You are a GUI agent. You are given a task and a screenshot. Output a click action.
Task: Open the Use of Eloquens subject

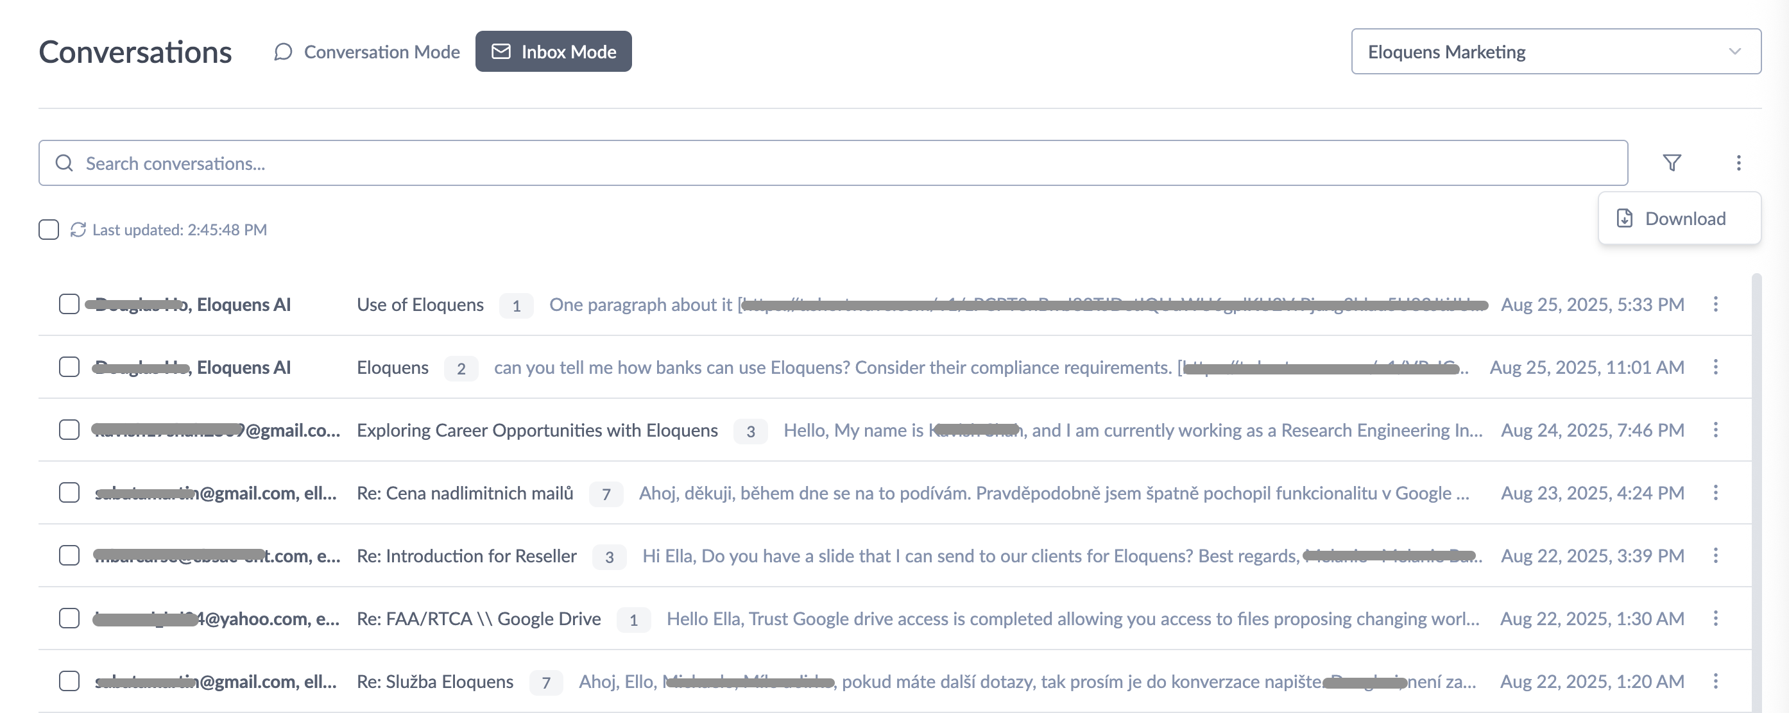[x=420, y=305]
